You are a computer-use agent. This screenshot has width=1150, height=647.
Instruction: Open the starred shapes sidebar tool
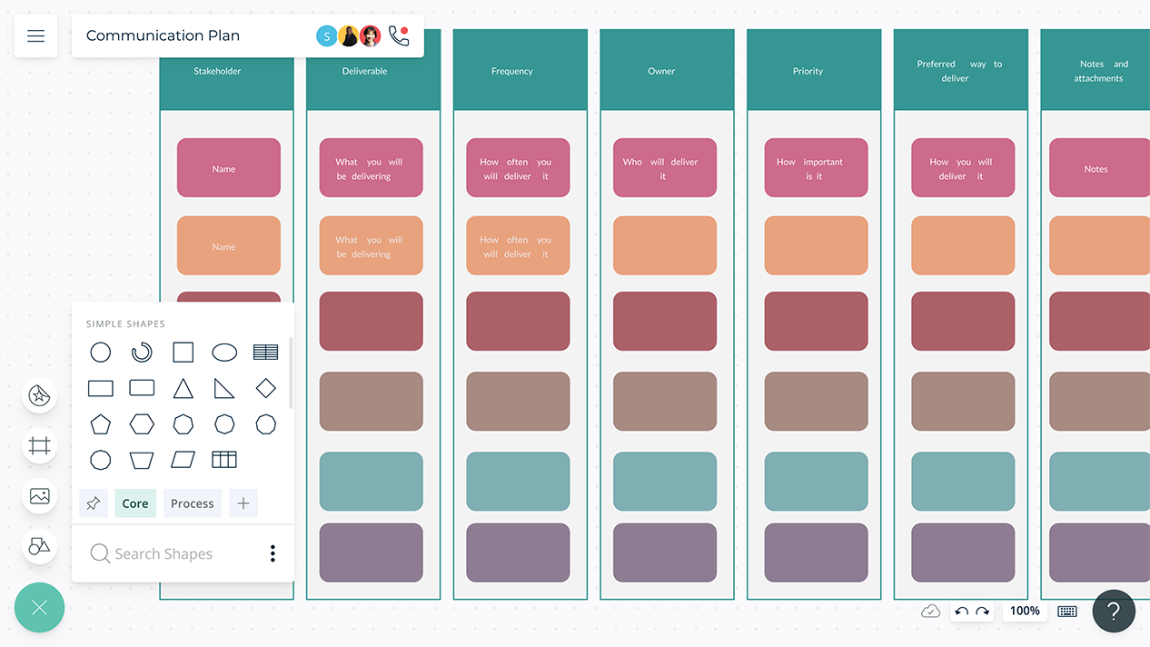[39, 395]
